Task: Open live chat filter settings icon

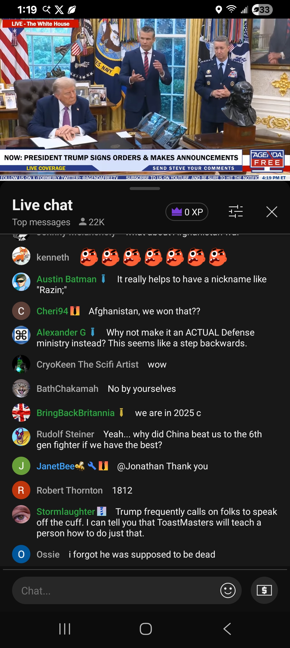Action: tap(236, 212)
